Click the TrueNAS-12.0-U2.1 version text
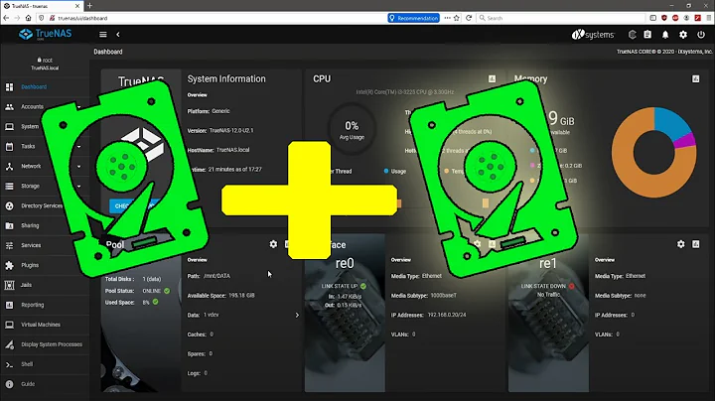This screenshot has width=715, height=401. pyautogui.click(x=231, y=130)
